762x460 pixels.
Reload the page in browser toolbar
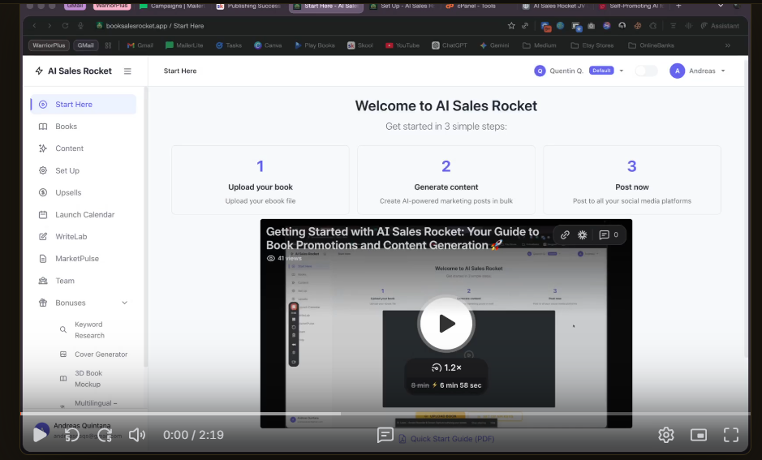(65, 26)
